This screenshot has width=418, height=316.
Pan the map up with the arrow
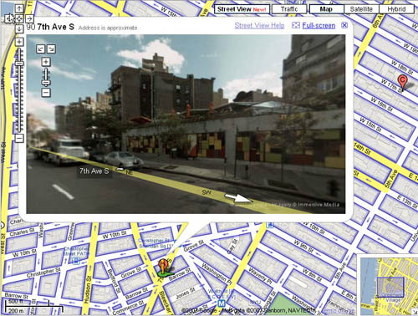pos(19,8)
